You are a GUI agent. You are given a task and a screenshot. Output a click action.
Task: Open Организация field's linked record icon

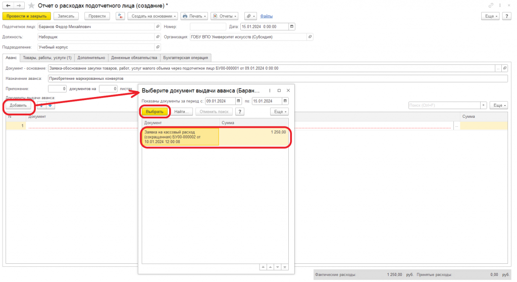pyautogui.click(x=310, y=37)
